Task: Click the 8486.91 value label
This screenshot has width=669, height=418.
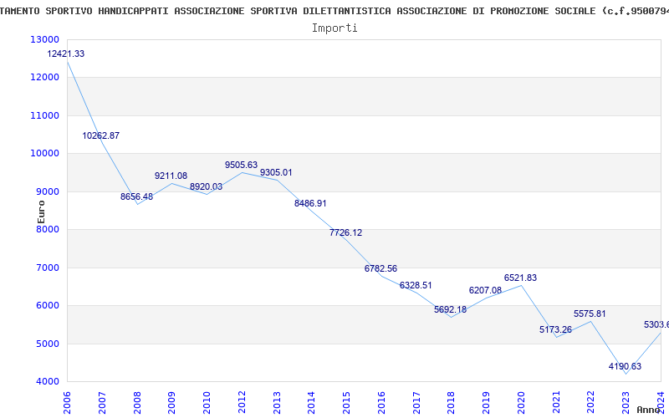Action: (310, 203)
